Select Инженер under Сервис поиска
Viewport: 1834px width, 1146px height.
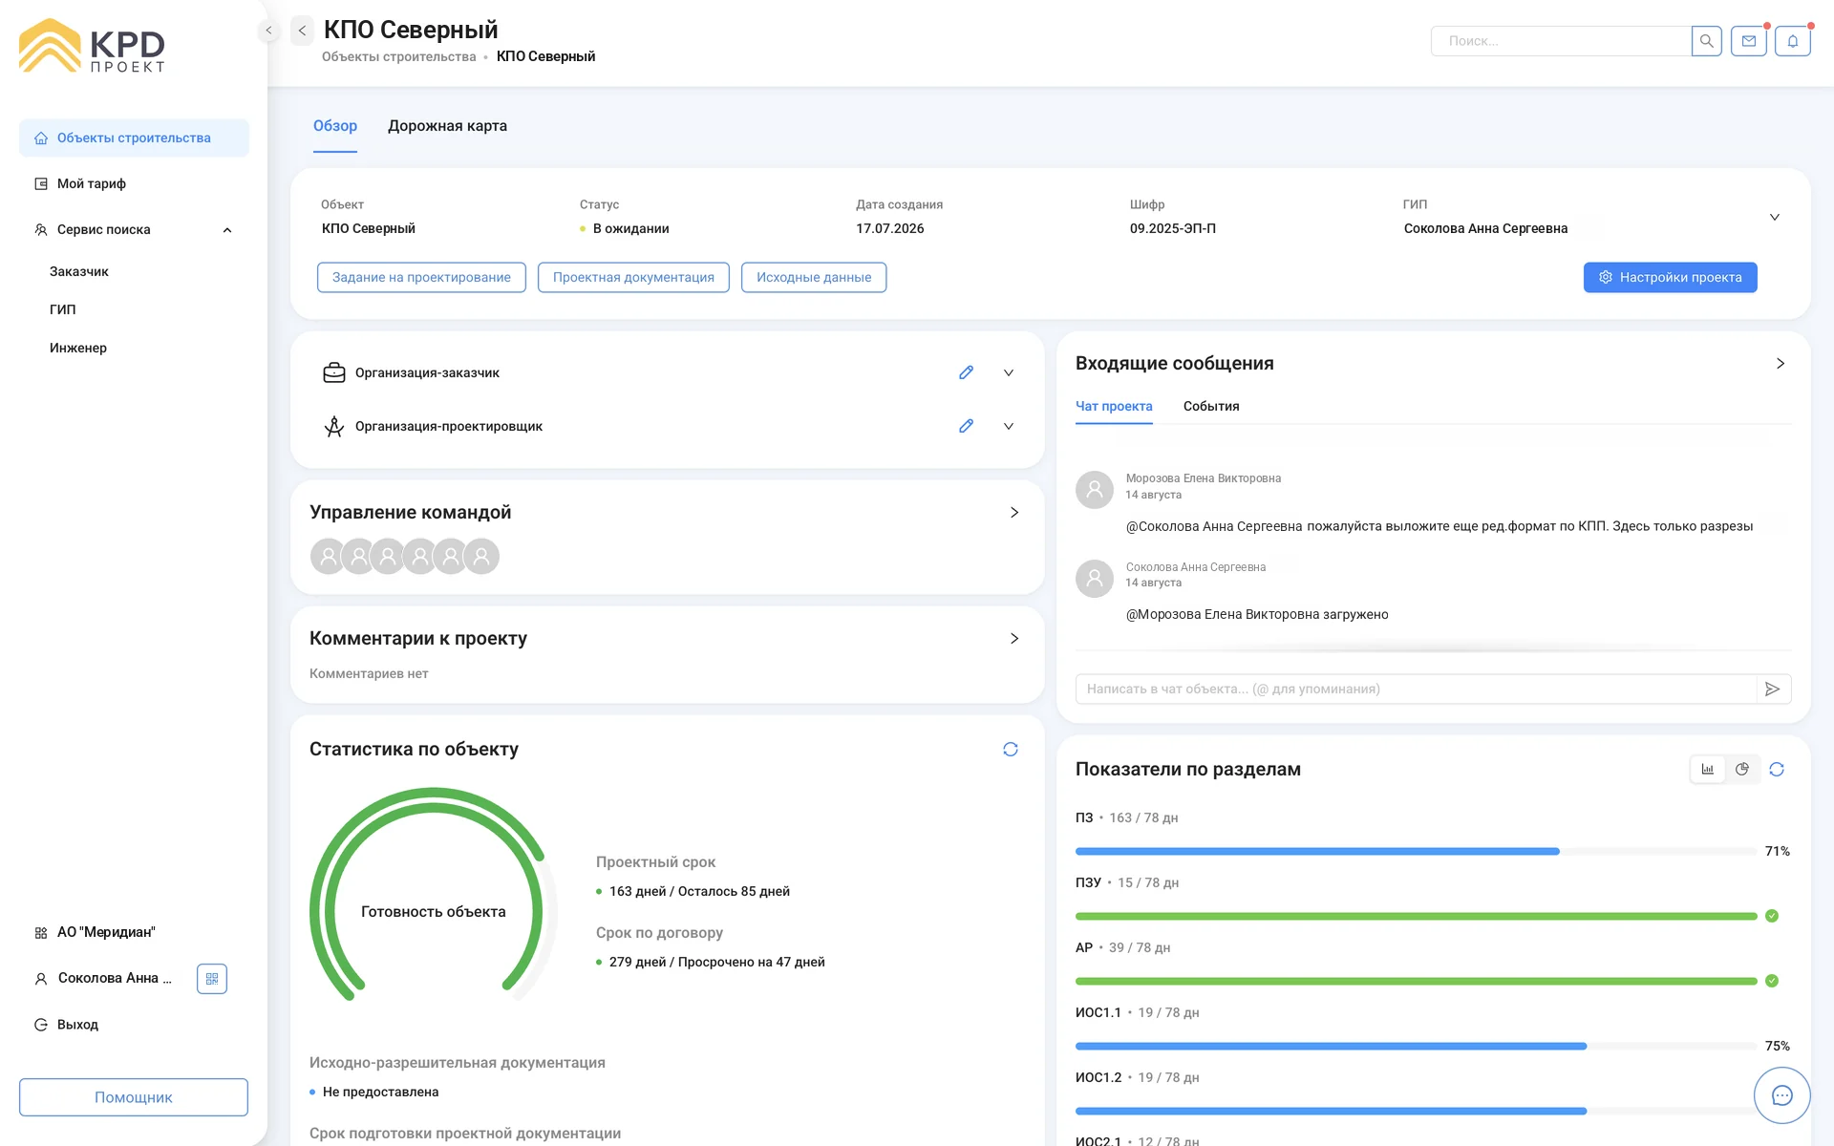coord(78,349)
